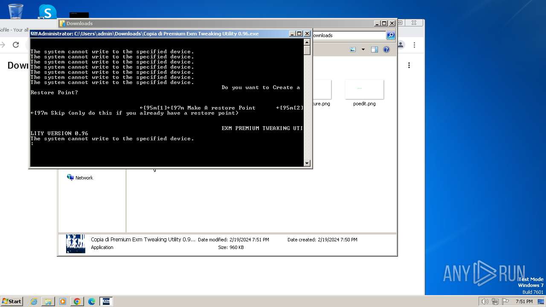Image resolution: width=546 pixels, height=307 pixels.
Task: Open the Downloads page more actions menu
Action: pyautogui.click(x=409, y=65)
